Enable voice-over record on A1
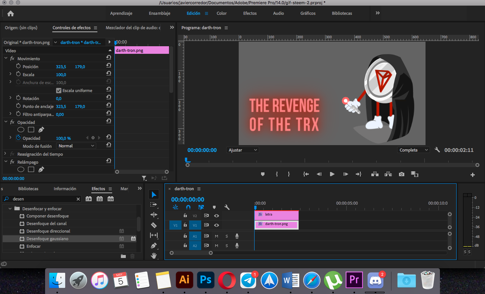This screenshot has width=485, height=294. tap(237, 236)
